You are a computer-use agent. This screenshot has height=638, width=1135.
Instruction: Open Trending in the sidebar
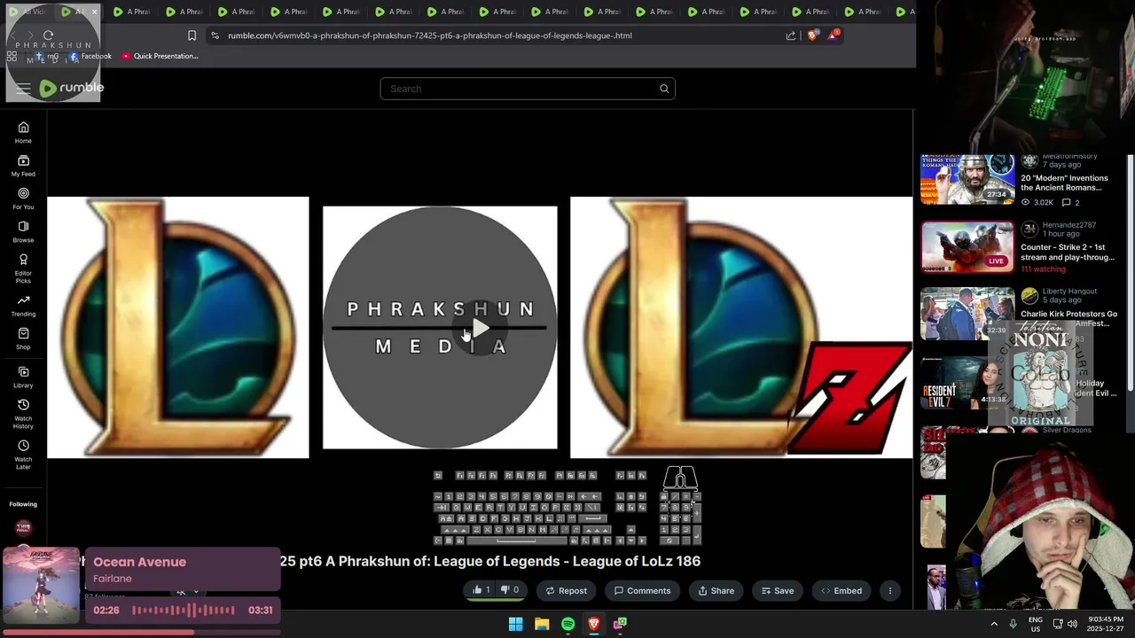point(23,306)
